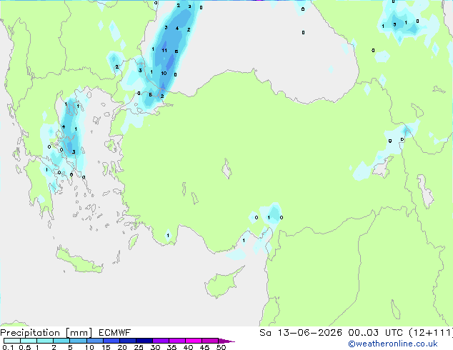The height and width of the screenshot is (350, 453).
Task: Click the 40–45 mm magenta legend swatch
Action: point(194,341)
